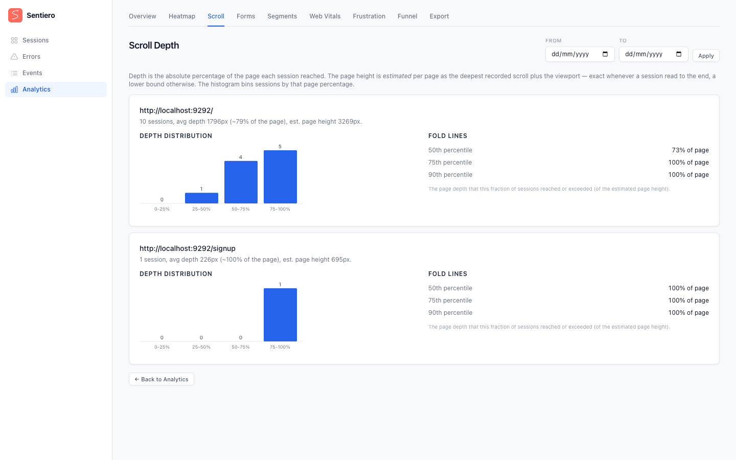The height and width of the screenshot is (460, 736).
Task: Open the From date calendar picker icon
Action: (605, 54)
